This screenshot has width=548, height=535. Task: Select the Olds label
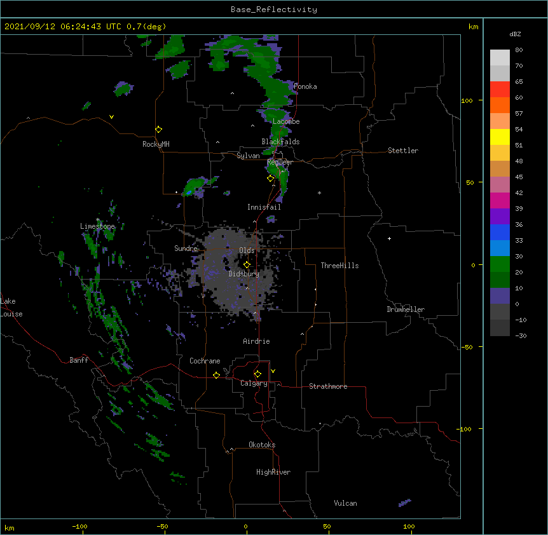tap(247, 250)
